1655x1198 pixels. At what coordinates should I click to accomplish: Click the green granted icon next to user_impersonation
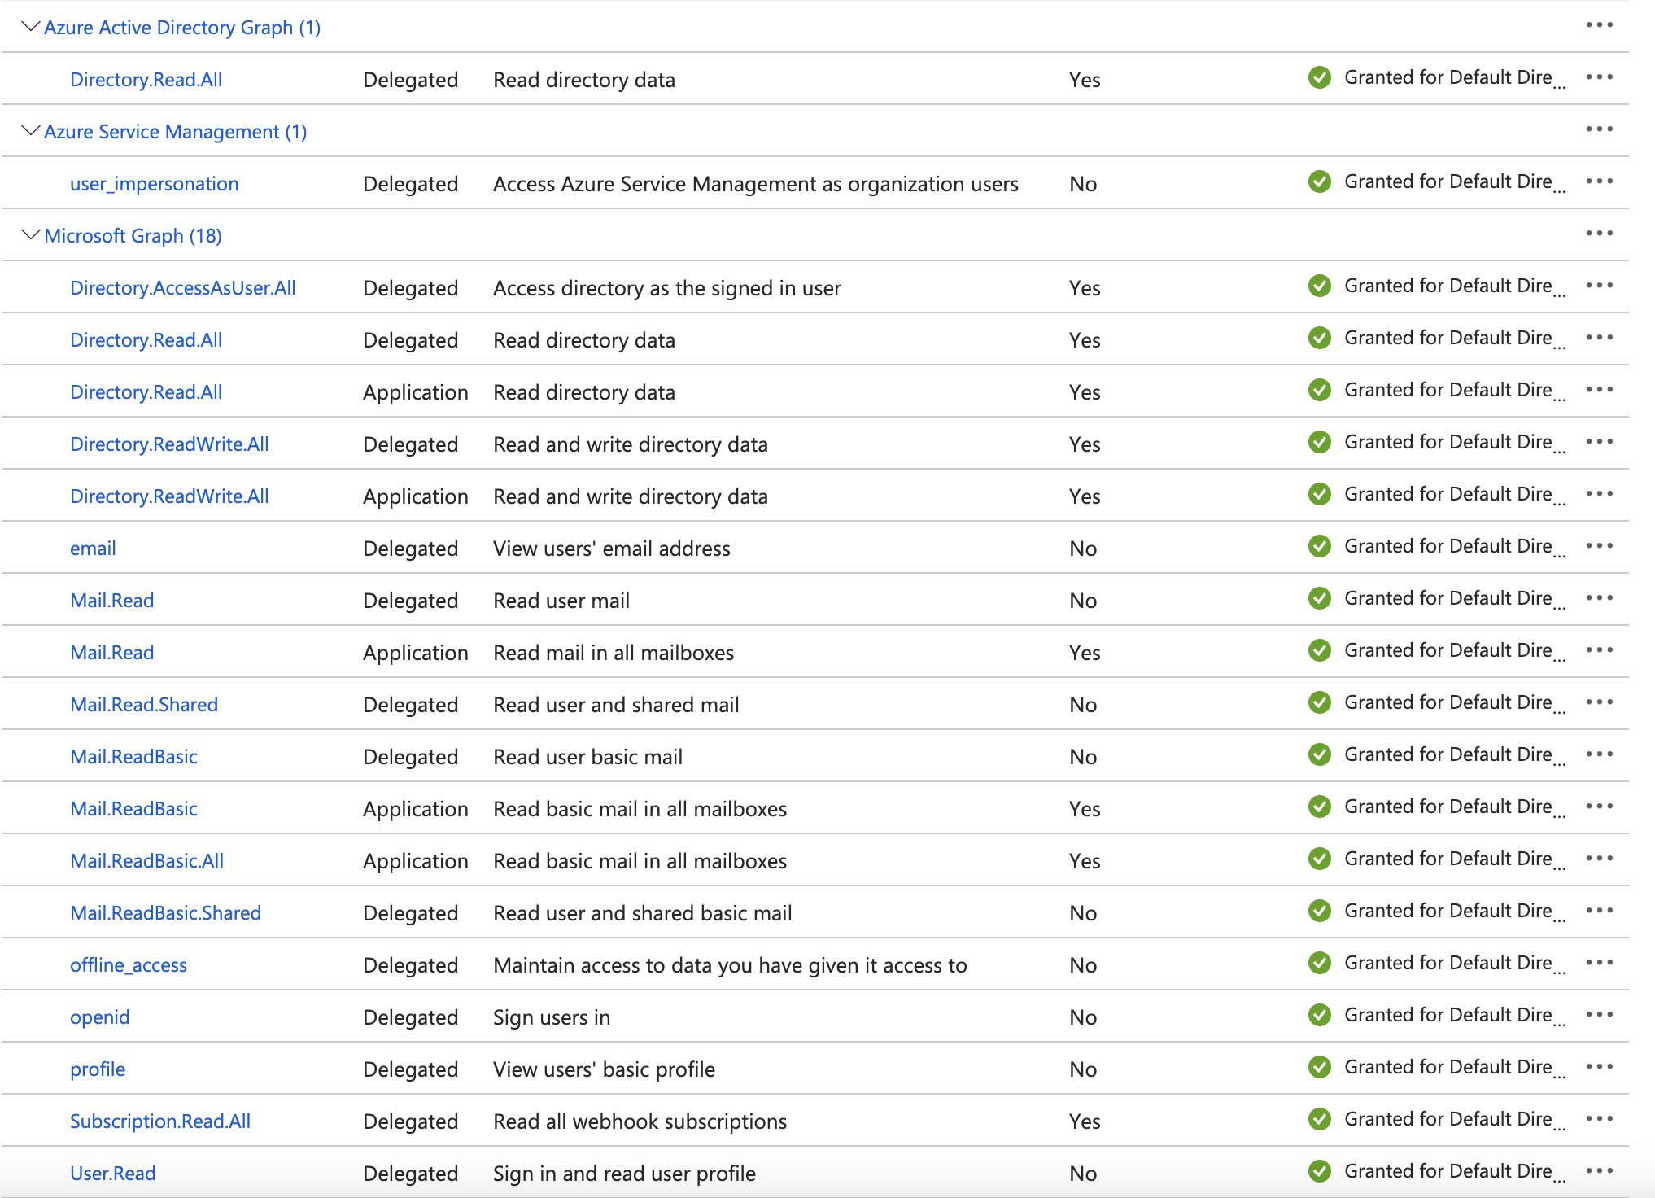click(1320, 181)
